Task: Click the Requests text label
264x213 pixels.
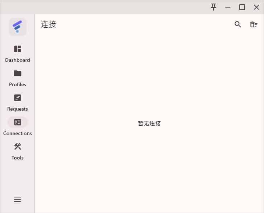Action: (x=18, y=109)
